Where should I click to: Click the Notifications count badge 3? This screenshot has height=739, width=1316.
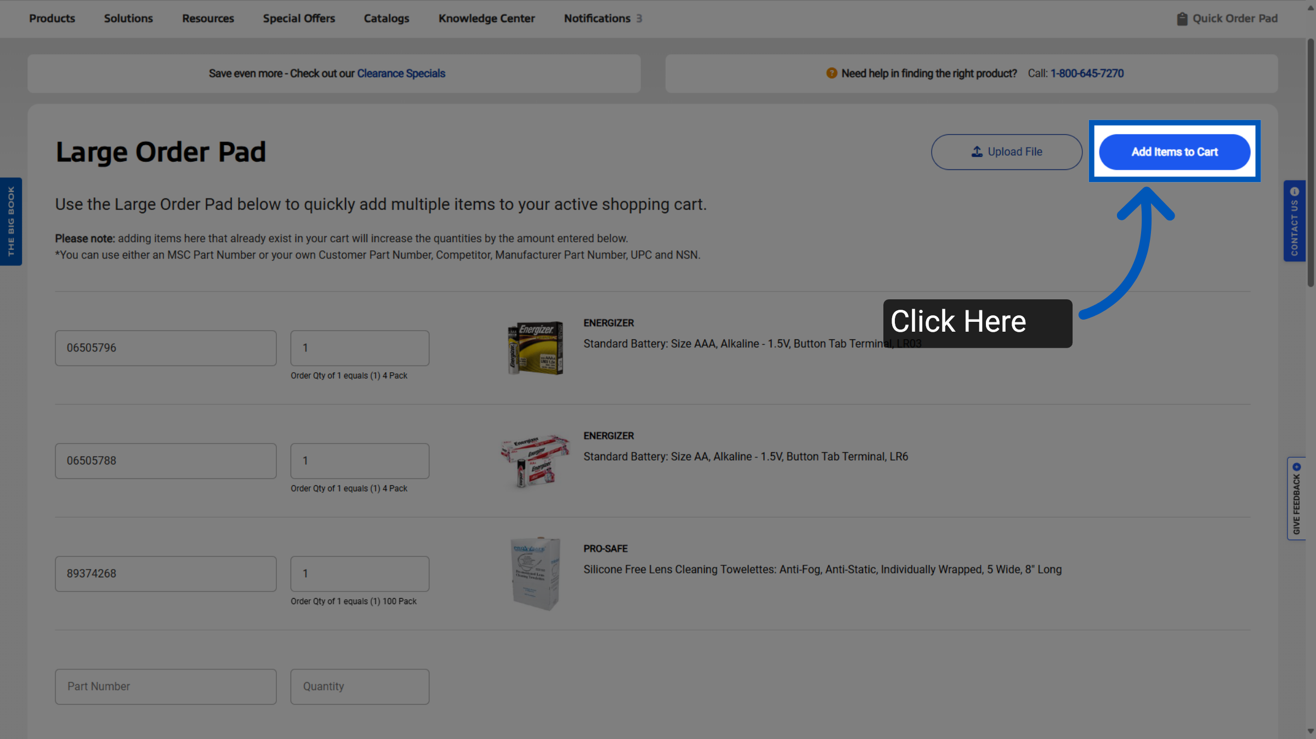point(639,19)
